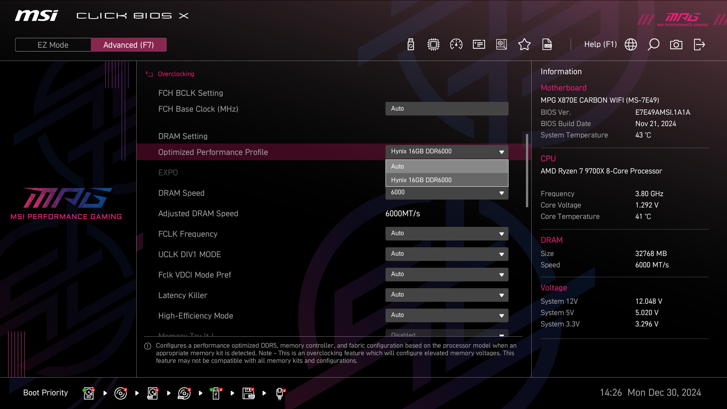Select the UCLK DIV1 MODE label
The height and width of the screenshot is (409, 727).
[189, 254]
